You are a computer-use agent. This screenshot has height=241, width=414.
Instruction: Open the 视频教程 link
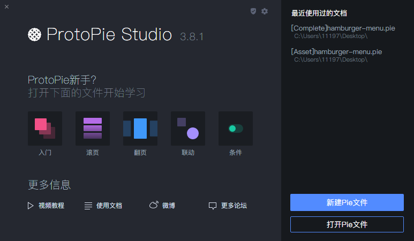pos(51,206)
